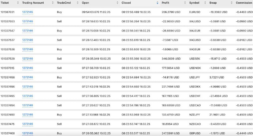Viewport: 253px width, 136px height.
Task: Click the USDJPY symbol cell
Action: 194,77
